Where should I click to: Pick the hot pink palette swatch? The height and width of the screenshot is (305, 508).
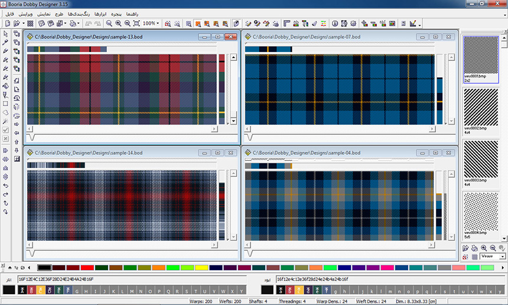pos(387,268)
